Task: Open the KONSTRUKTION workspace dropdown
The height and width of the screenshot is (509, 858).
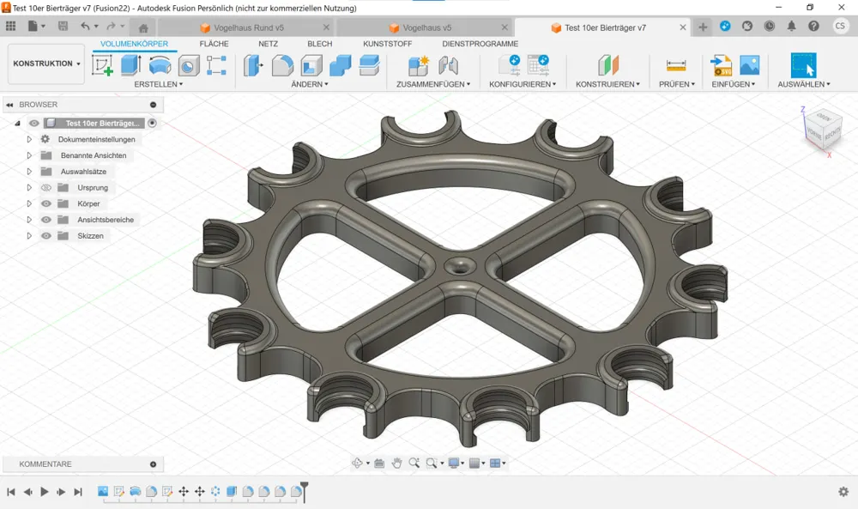Action: (46, 64)
